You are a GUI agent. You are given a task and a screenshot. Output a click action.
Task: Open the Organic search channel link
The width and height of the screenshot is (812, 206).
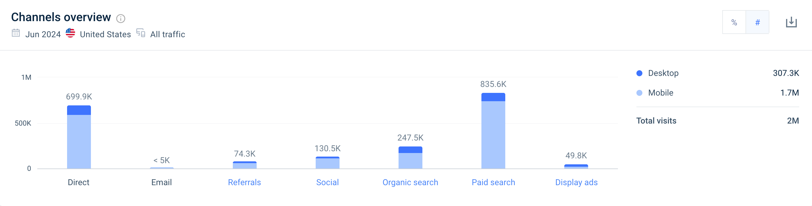tap(410, 182)
